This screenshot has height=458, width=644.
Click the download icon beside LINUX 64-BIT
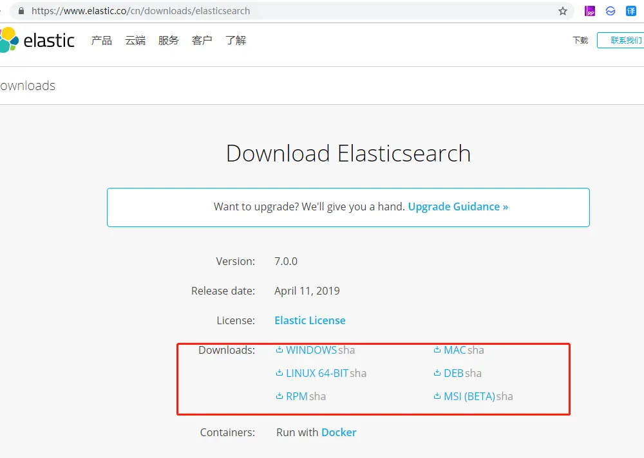(x=279, y=372)
